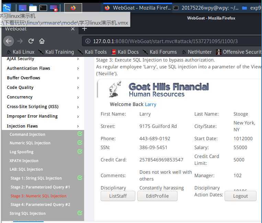Expand the Buffer Overflows chevron
262x223 pixels.
[x=78, y=78]
